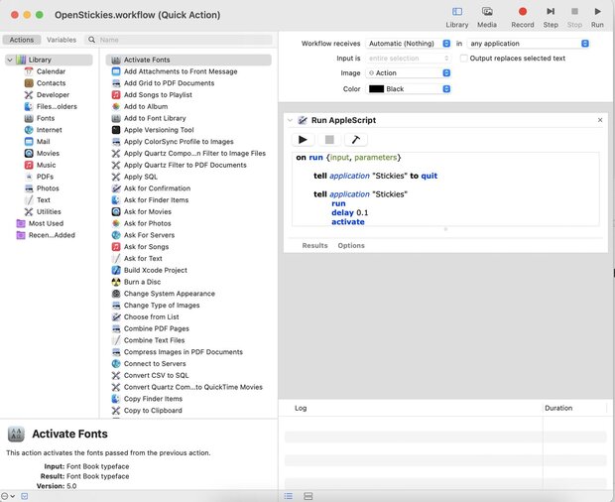Viewport: 615px width, 502px height.
Task: Run the AppleScript with the play button
Action: 303,140
